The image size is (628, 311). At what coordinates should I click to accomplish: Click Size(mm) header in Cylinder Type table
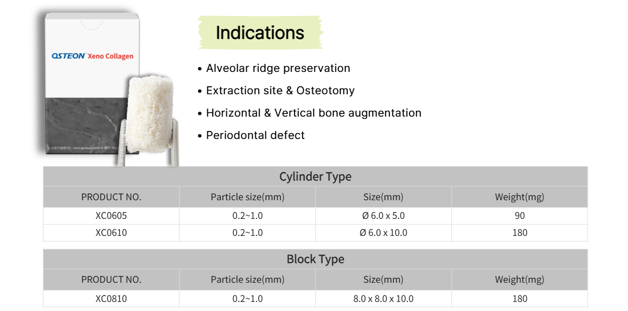383,197
